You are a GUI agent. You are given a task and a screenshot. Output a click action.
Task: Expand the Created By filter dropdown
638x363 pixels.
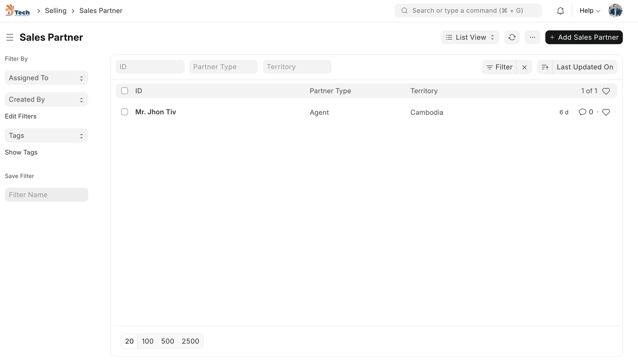46,100
